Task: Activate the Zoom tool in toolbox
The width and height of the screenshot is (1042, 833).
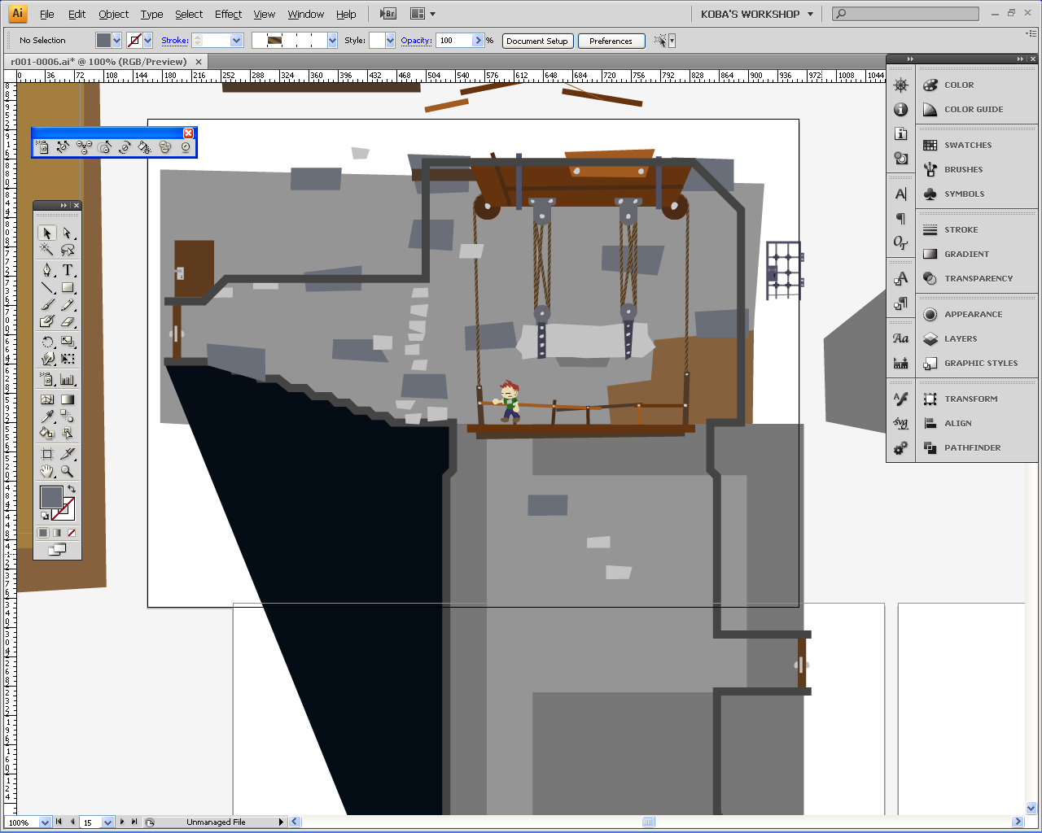Action: (68, 471)
